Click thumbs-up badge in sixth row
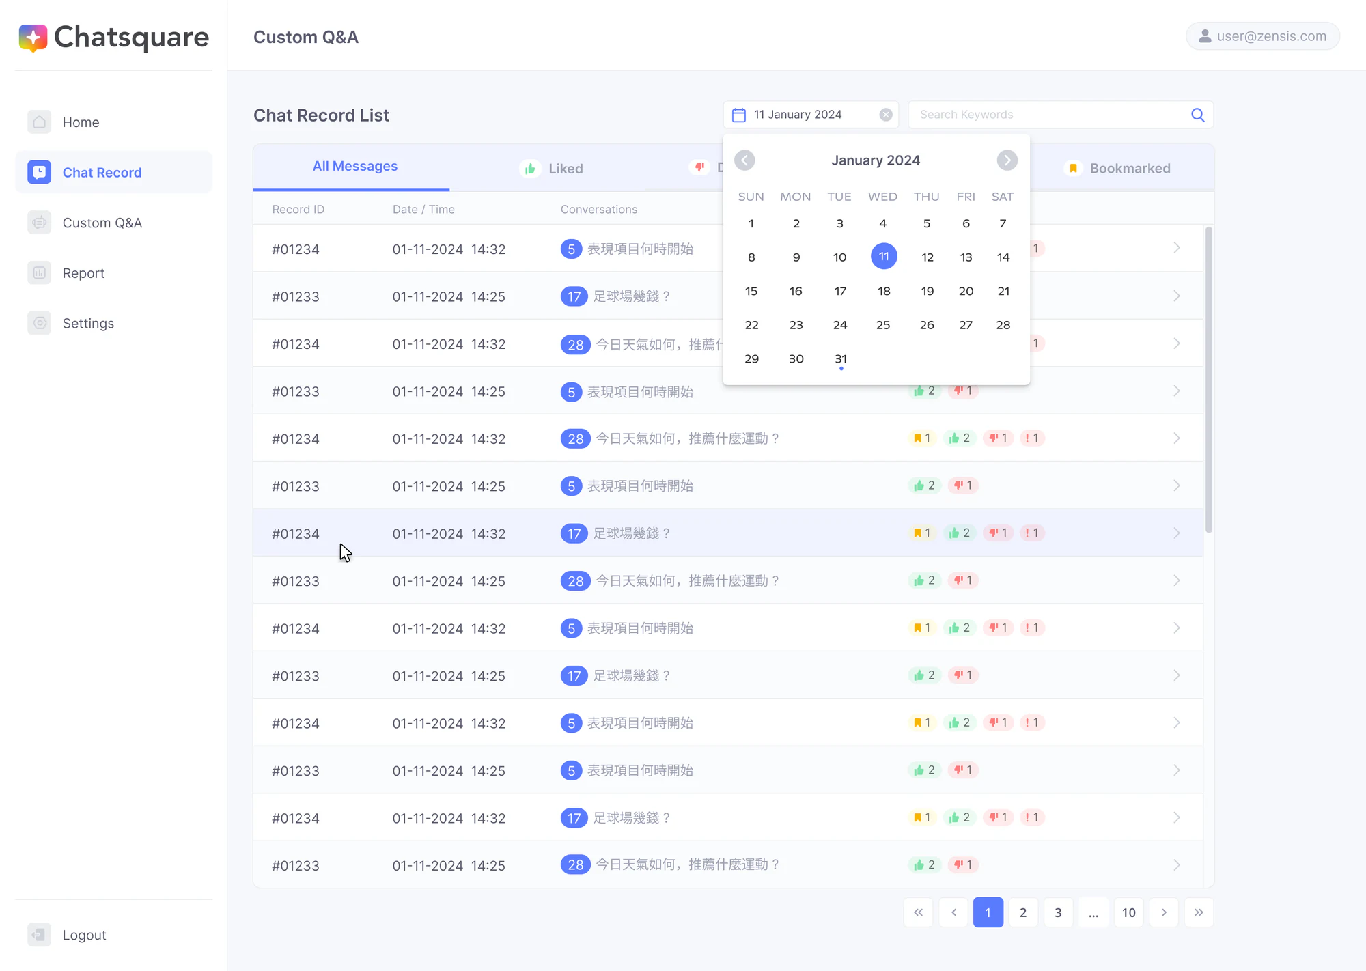The height and width of the screenshot is (971, 1366). [925, 485]
